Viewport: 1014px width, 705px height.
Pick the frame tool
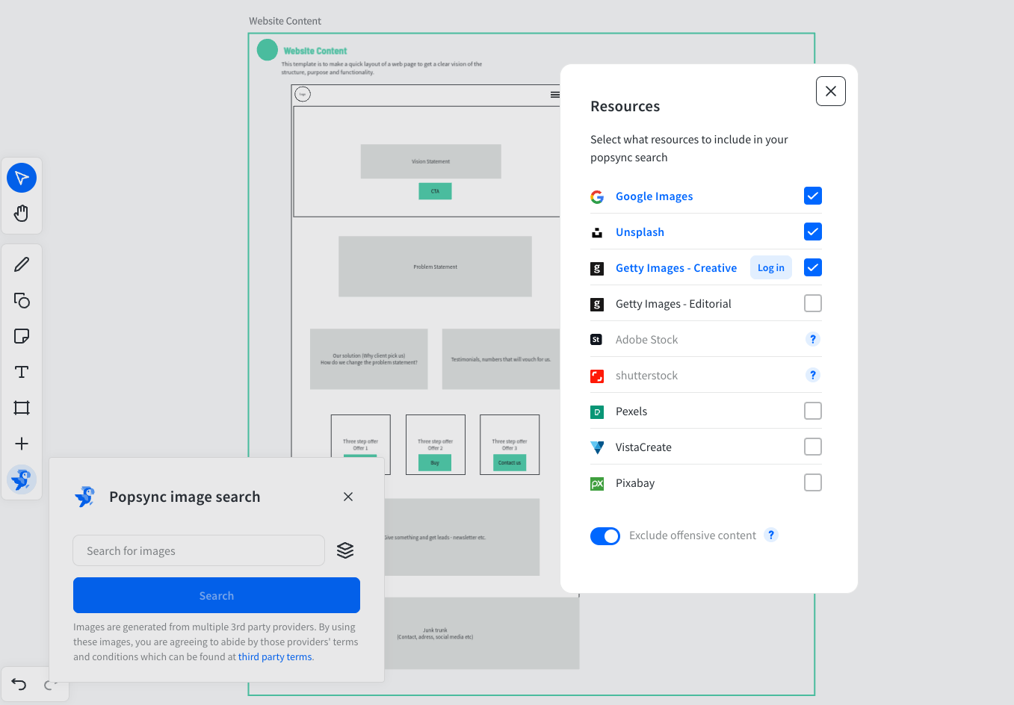(22, 408)
